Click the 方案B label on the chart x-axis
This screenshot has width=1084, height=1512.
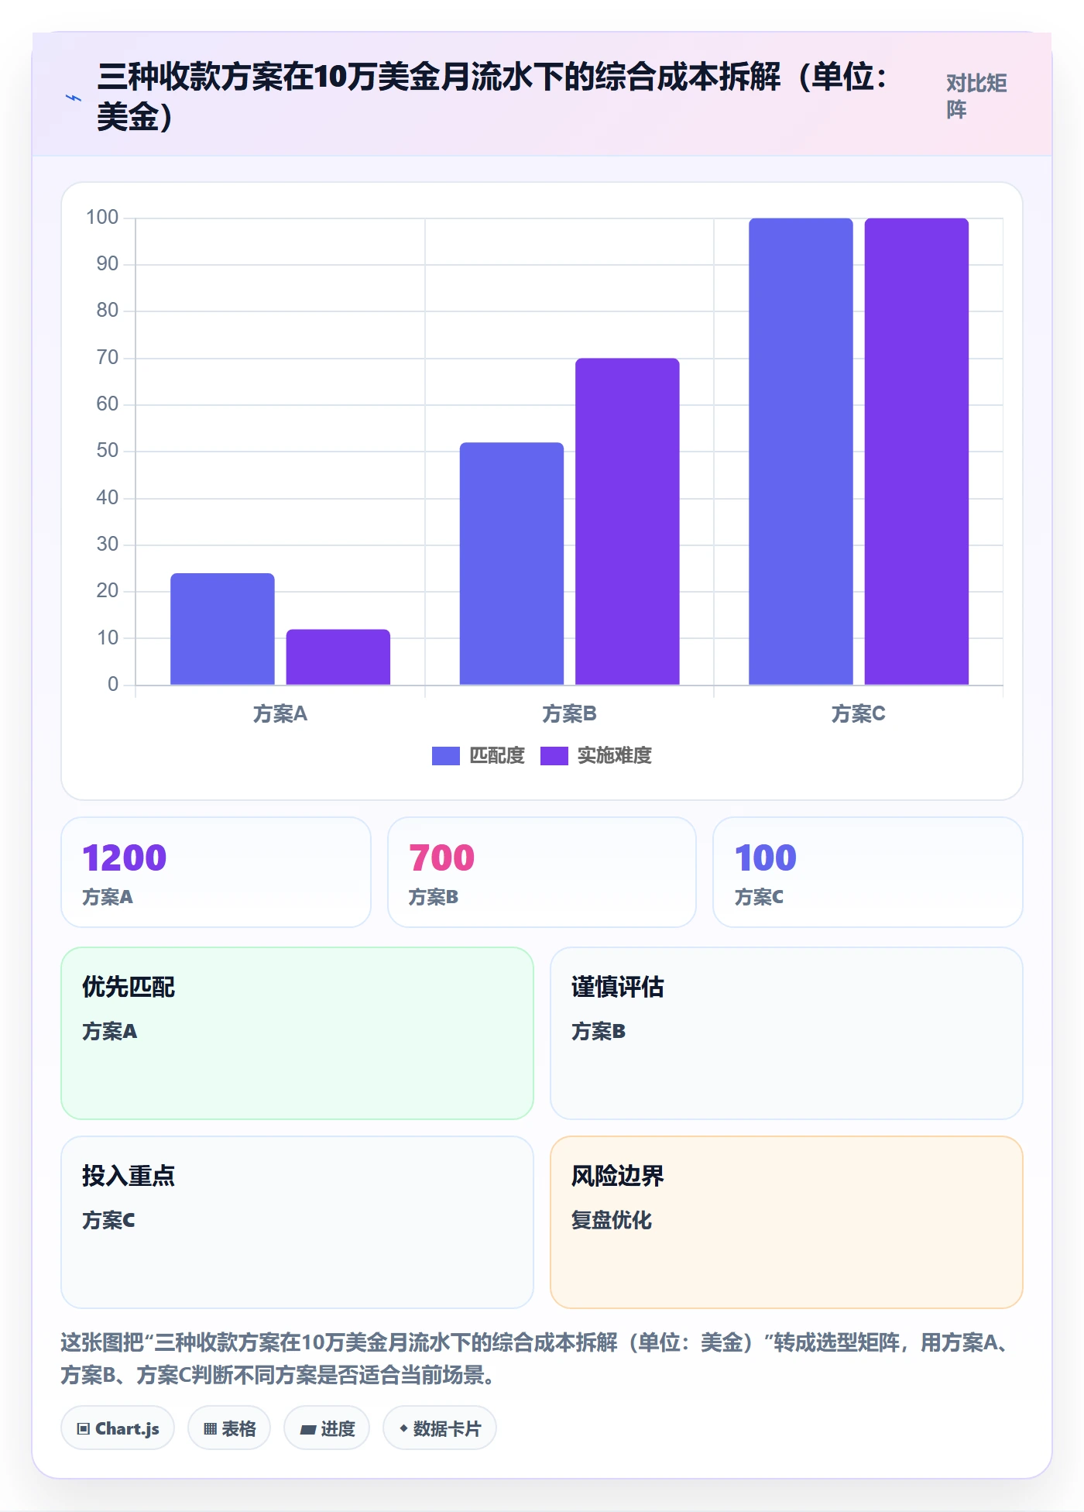click(x=569, y=713)
